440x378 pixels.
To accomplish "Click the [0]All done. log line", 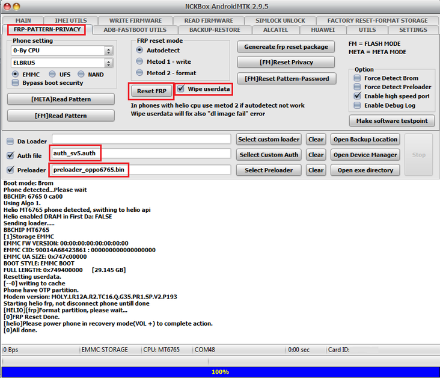I will (20, 330).
